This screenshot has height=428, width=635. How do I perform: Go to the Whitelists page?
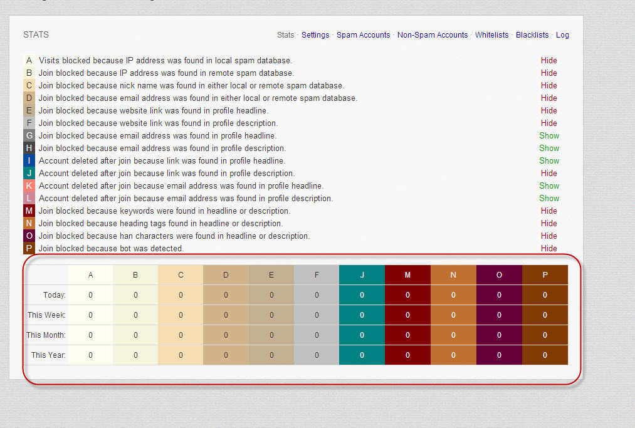tap(491, 35)
